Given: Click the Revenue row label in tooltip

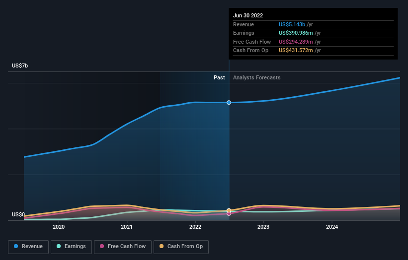Looking at the screenshot, I should 244,24.
